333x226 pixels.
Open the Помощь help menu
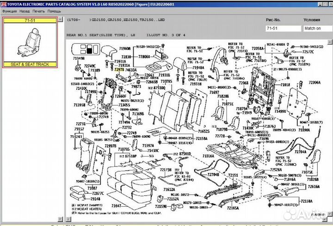[x=54, y=11]
